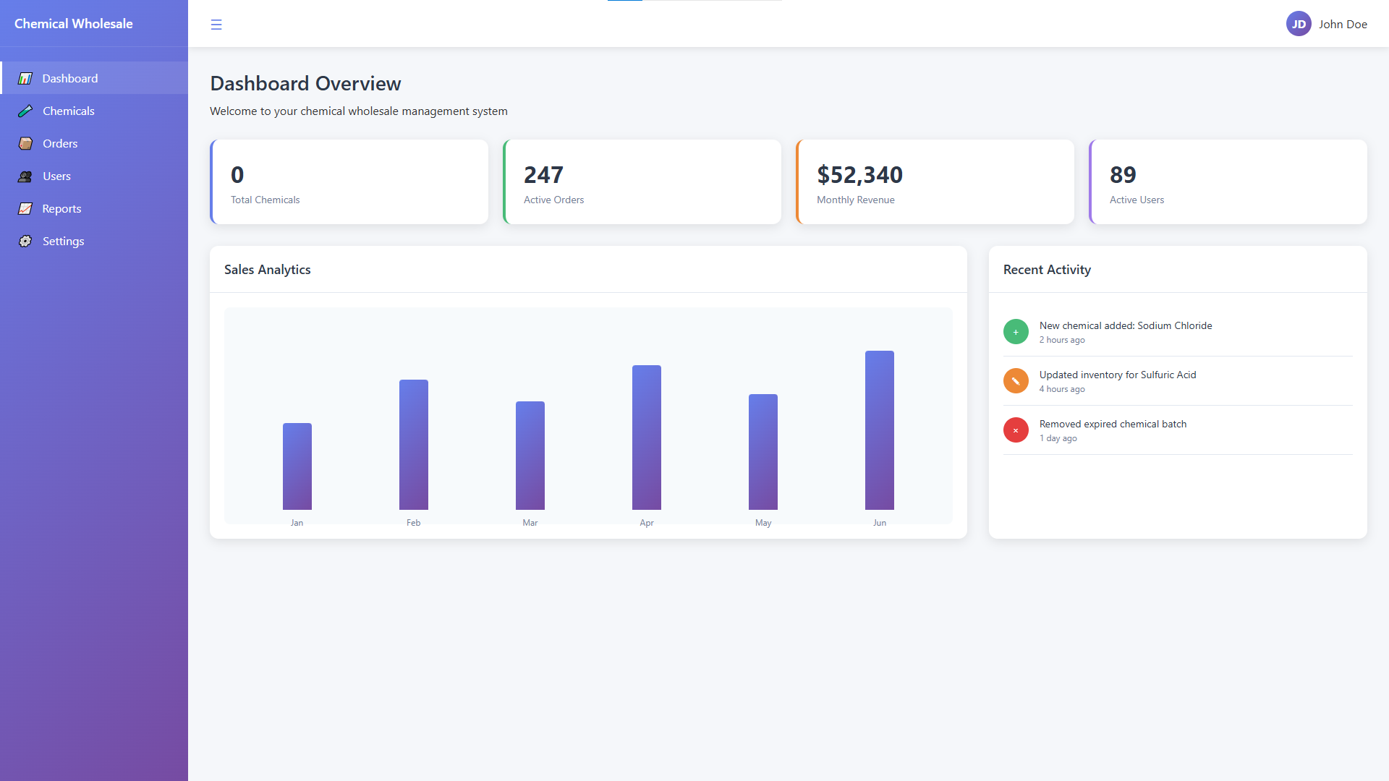1389x781 pixels.
Task: Open the John Doe user menu
Action: pyautogui.click(x=1343, y=24)
